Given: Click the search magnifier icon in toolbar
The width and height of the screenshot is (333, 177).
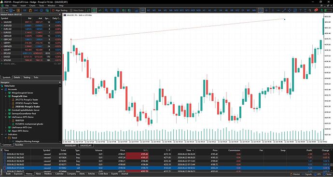Looking at the screenshot, I should tap(310, 10).
